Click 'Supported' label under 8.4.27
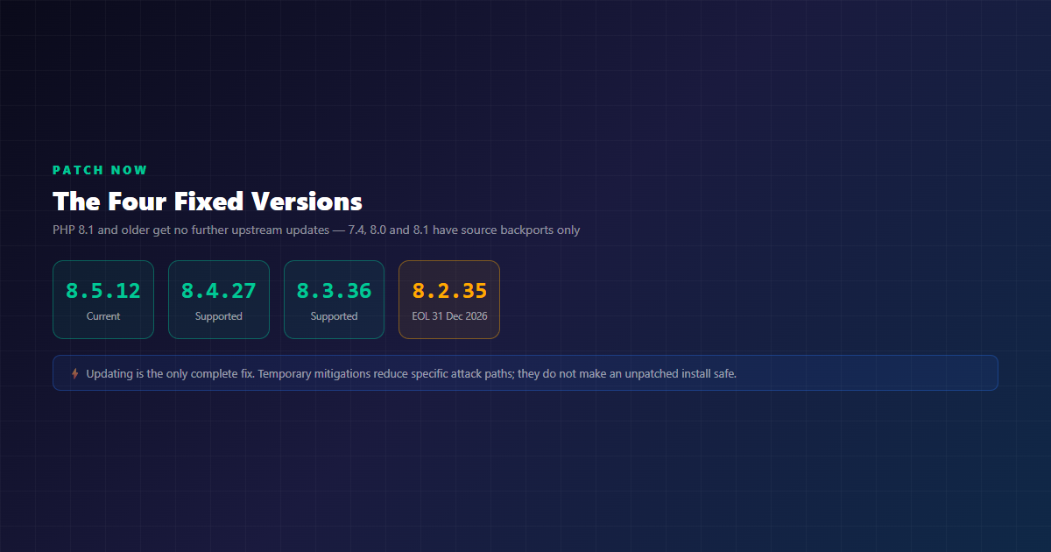Screen dimensions: 1051x552 219,316
